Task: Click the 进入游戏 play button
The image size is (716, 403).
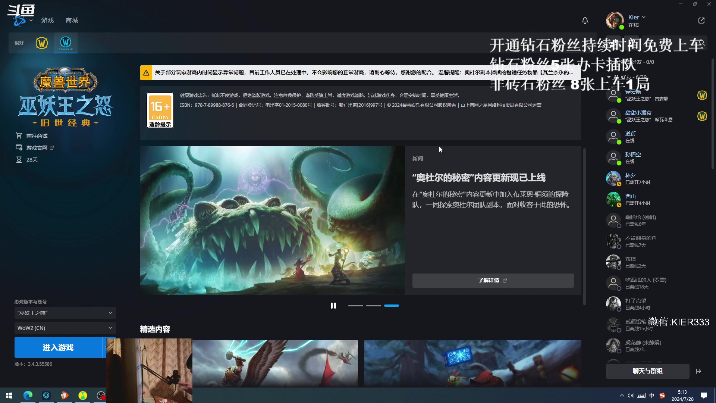Action: coord(58,347)
